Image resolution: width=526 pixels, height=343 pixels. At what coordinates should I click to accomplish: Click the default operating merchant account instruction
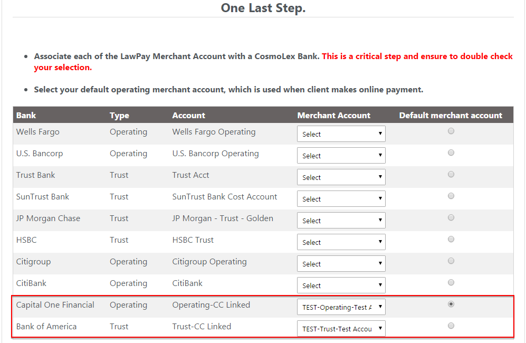[x=228, y=90]
